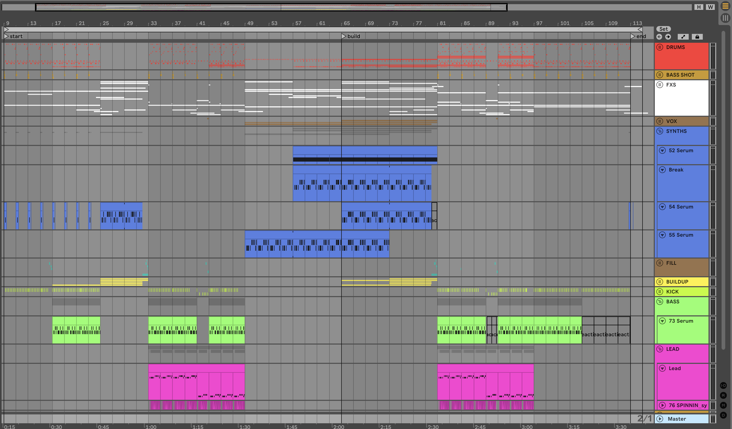Unfold the 76 SPINNIN_sy track
Viewport: 732px width, 429px height.
tap(662, 405)
